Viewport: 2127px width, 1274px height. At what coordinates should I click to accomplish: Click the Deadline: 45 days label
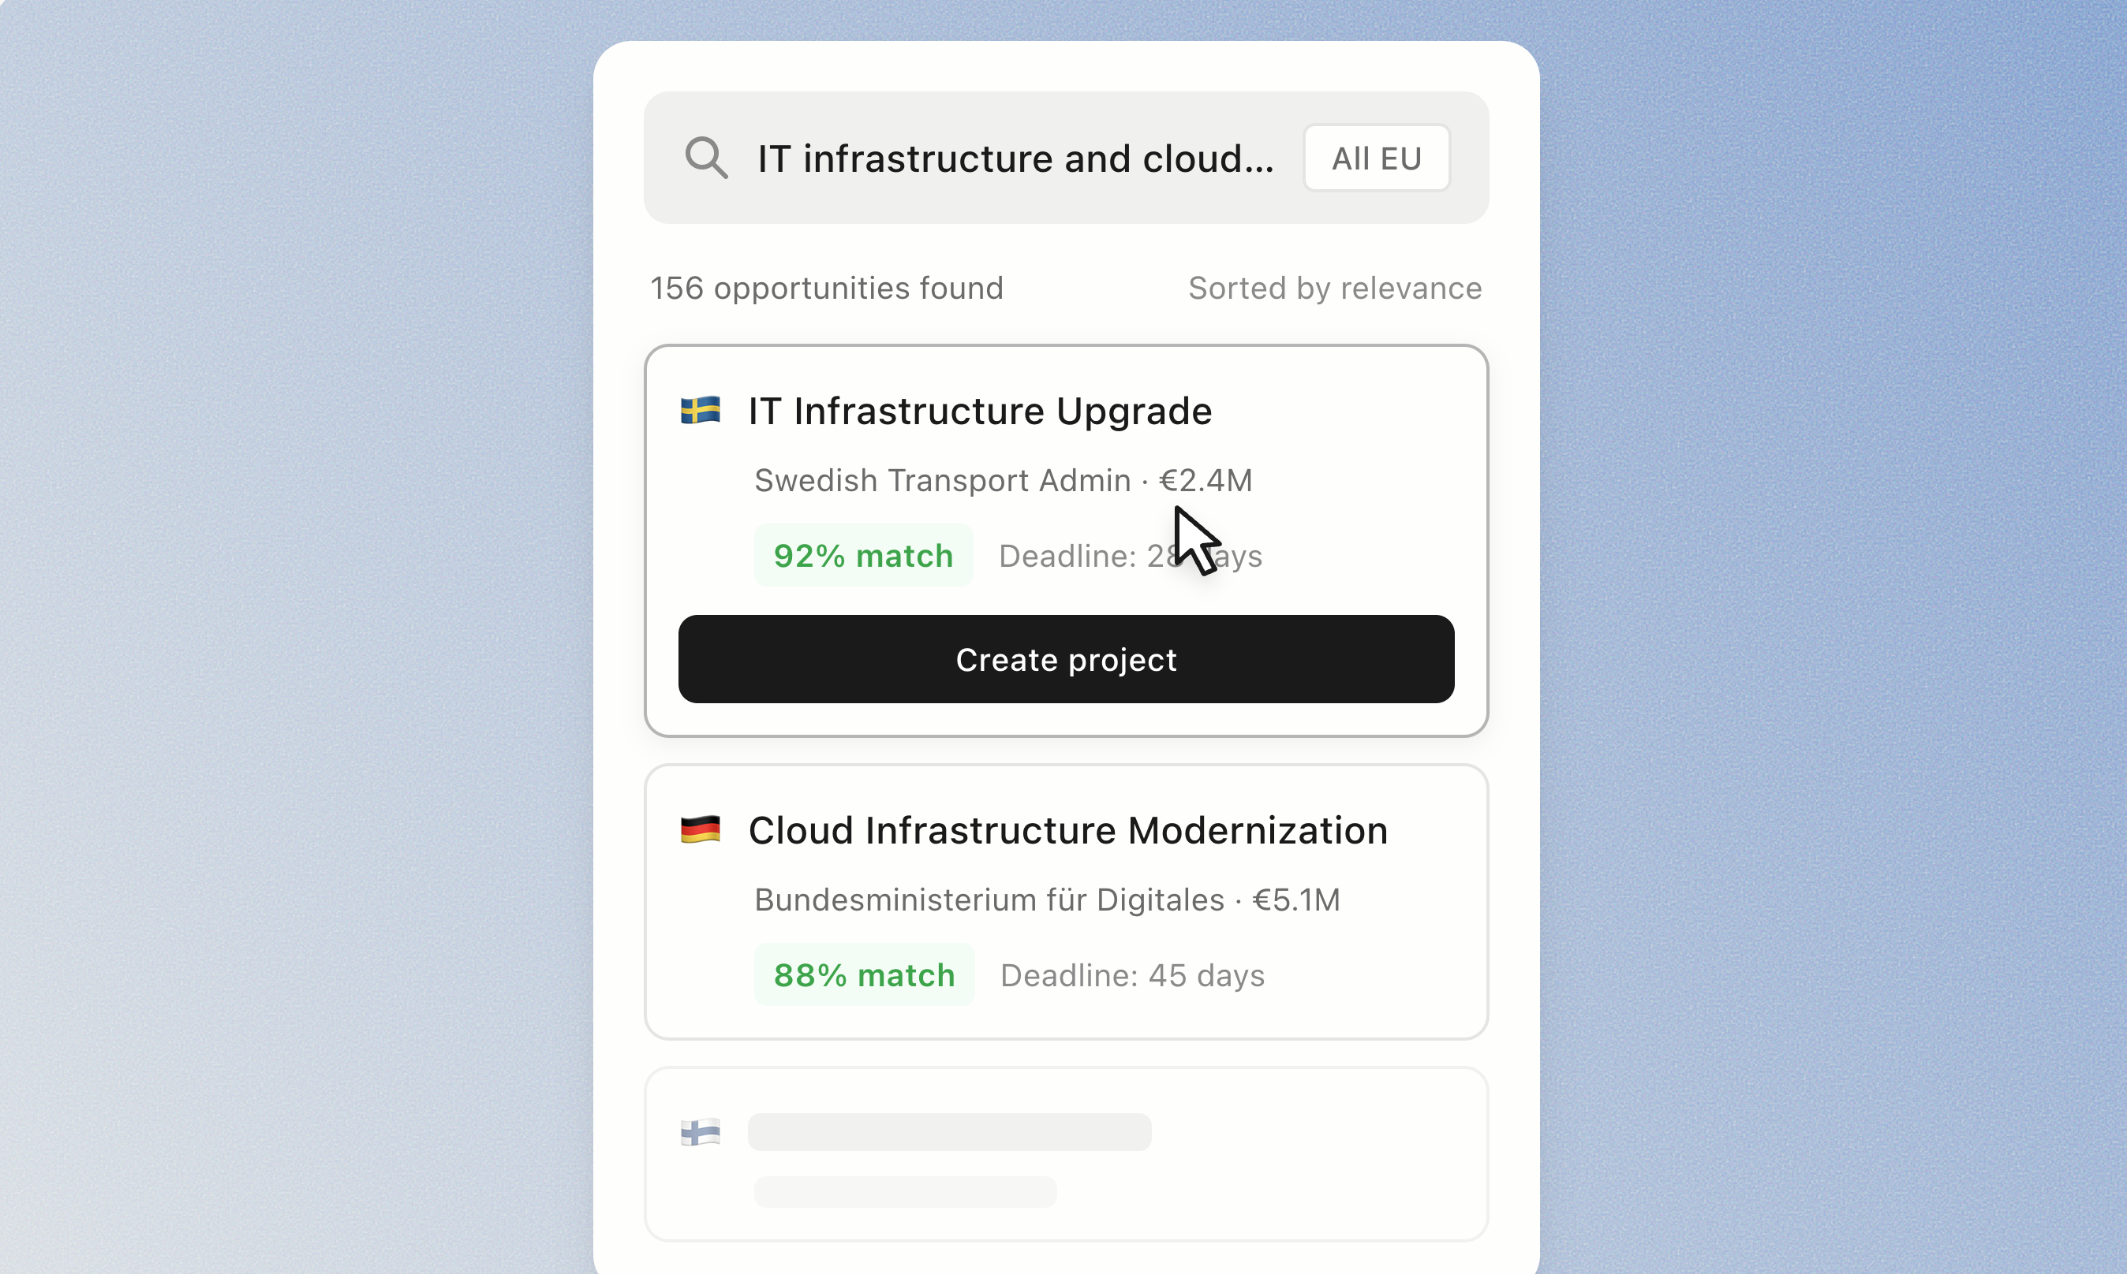click(1132, 975)
